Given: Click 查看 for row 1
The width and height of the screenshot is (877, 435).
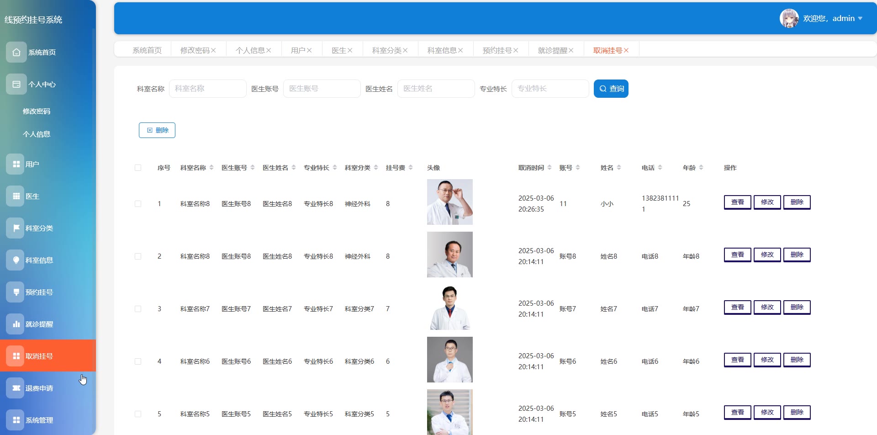Looking at the screenshot, I should 738,202.
